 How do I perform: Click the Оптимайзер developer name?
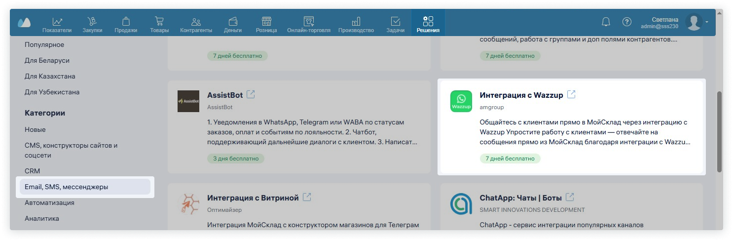224,210
